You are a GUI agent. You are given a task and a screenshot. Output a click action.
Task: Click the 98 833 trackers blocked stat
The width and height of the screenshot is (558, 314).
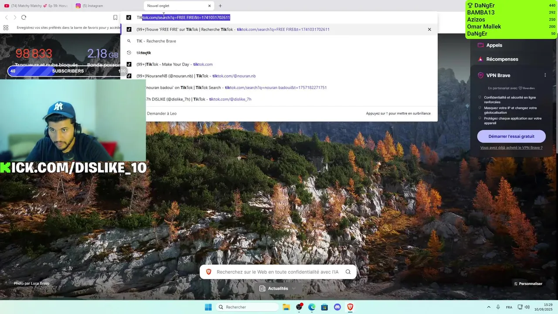pos(34,54)
